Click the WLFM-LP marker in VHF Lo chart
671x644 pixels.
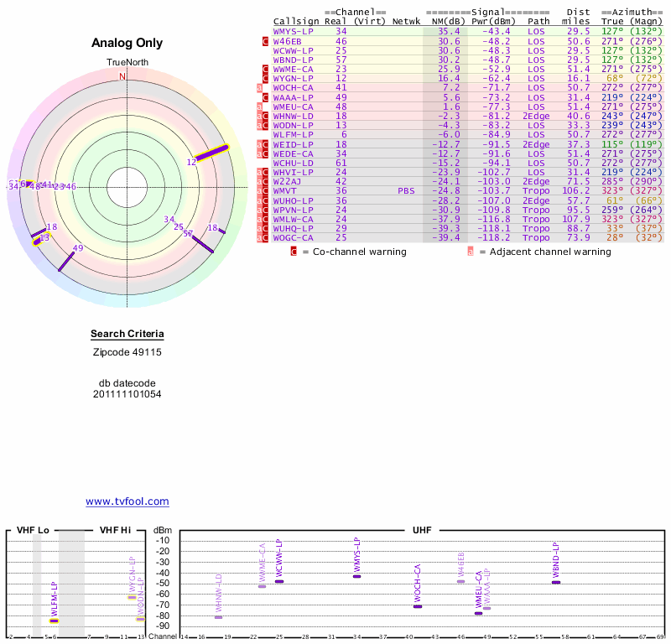coord(54,621)
